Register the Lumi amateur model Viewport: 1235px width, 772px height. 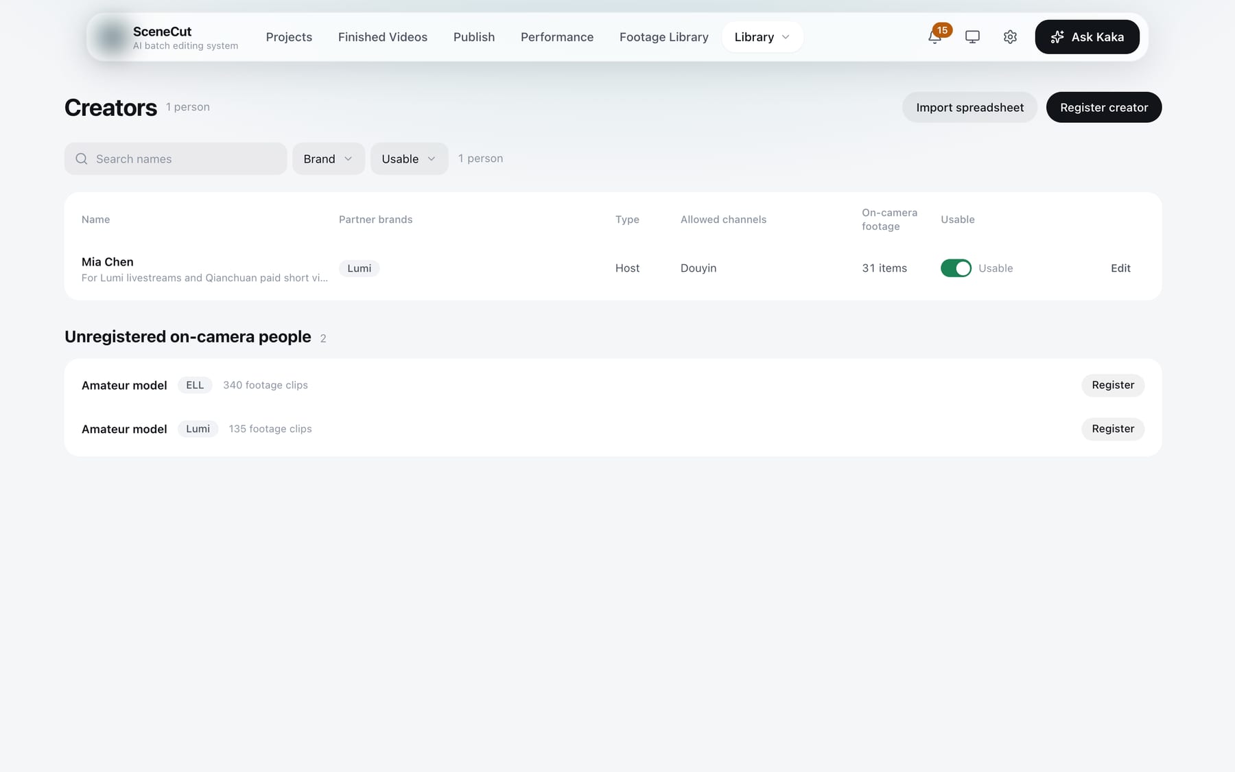1113,429
